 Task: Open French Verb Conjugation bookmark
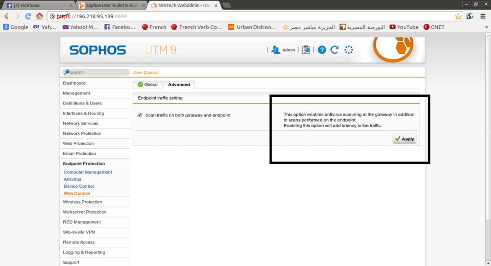click(x=197, y=27)
